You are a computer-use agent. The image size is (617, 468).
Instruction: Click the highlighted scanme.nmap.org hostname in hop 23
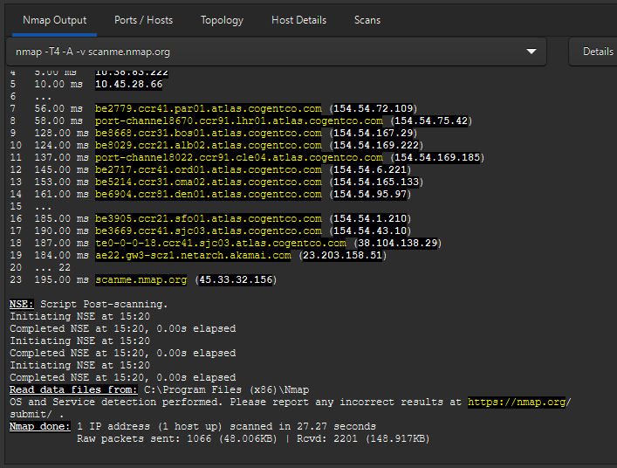(x=141, y=279)
